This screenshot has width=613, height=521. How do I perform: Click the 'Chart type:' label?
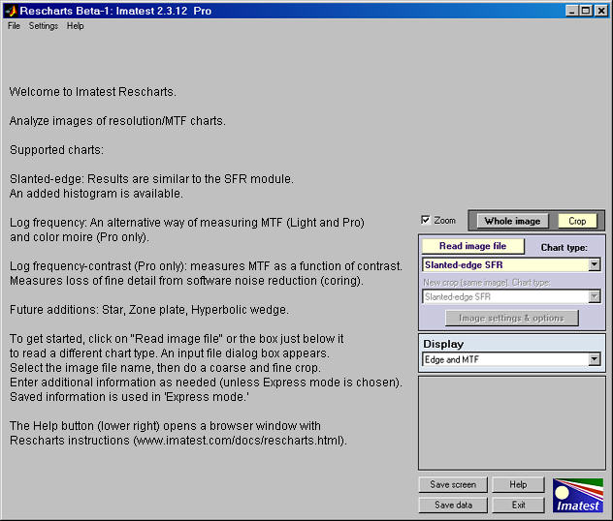[x=564, y=247]
